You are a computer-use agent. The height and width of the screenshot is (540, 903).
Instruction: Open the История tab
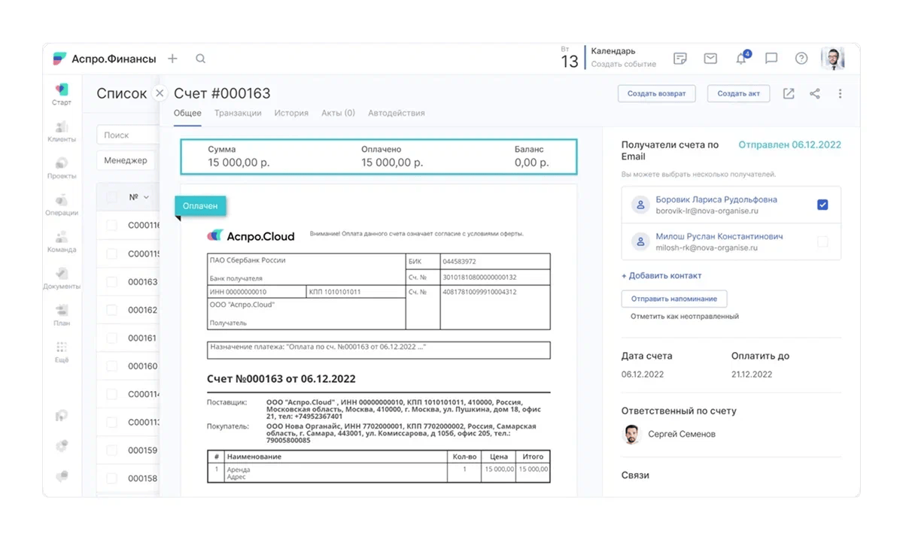click(x=291, y=113)
